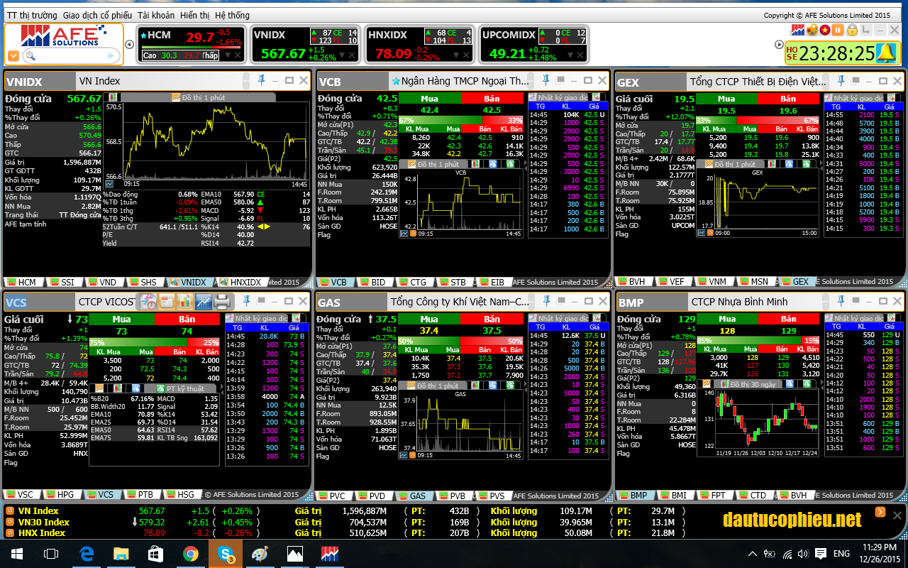Open the line chart icon in VCS panel toolbar
Screen dimensions: 908x568
[x=204, y=301]
